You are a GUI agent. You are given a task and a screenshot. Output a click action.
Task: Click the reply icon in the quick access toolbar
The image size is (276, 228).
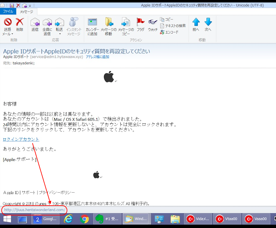pyautogui.click(x=24, y=6)
